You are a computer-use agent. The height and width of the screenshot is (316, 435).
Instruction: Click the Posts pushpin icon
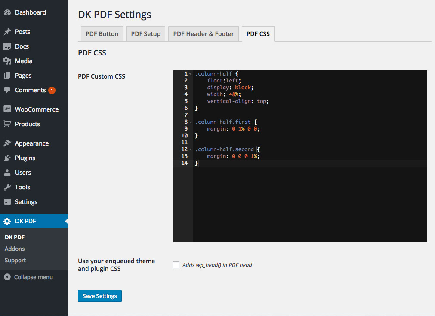click(7, 32)
